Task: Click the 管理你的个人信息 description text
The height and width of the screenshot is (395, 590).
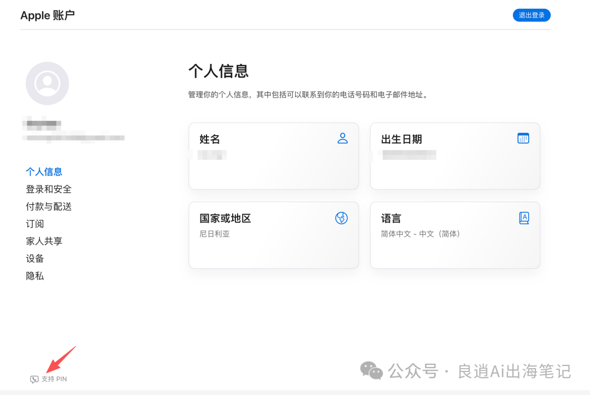Action: (308, 95)
